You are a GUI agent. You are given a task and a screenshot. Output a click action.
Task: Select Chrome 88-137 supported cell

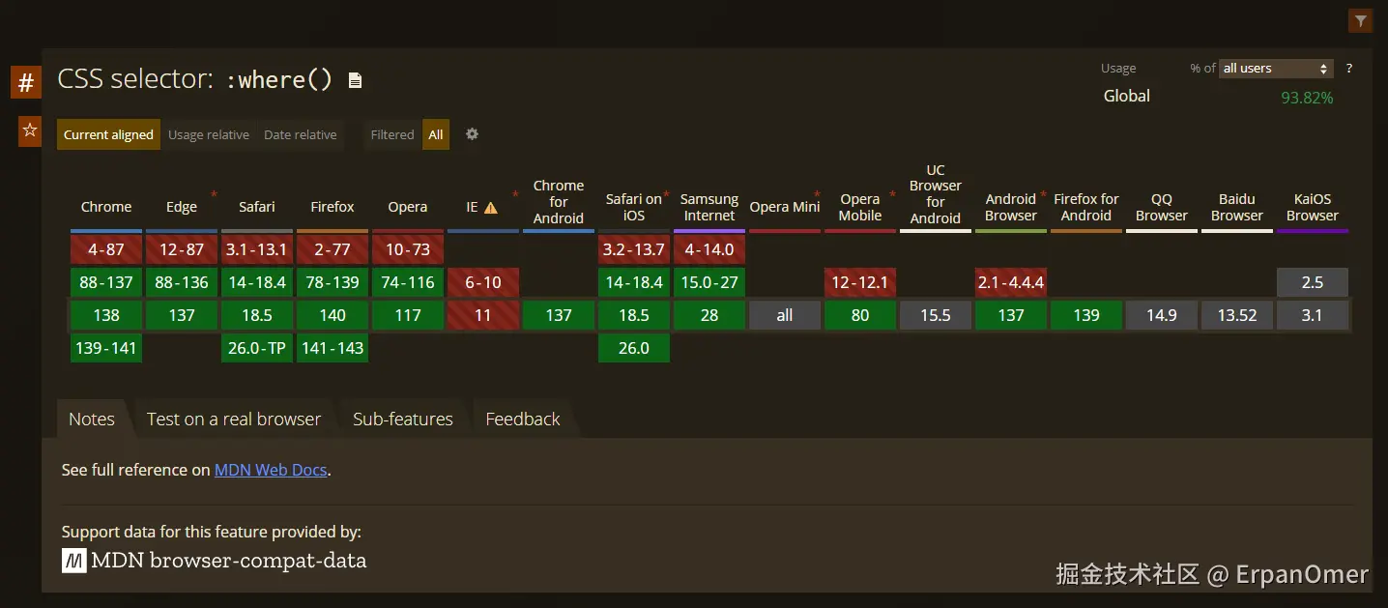pyautogui.click(x=106, y=282)
